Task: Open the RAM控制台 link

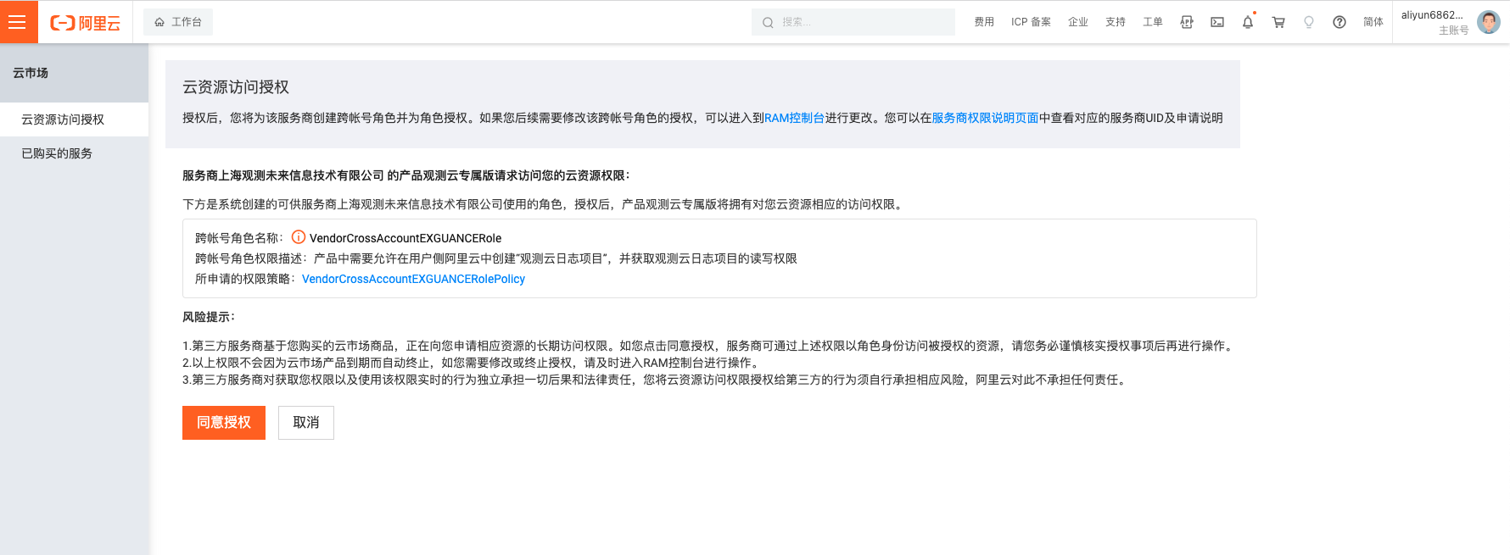Action: pos(794,118)
